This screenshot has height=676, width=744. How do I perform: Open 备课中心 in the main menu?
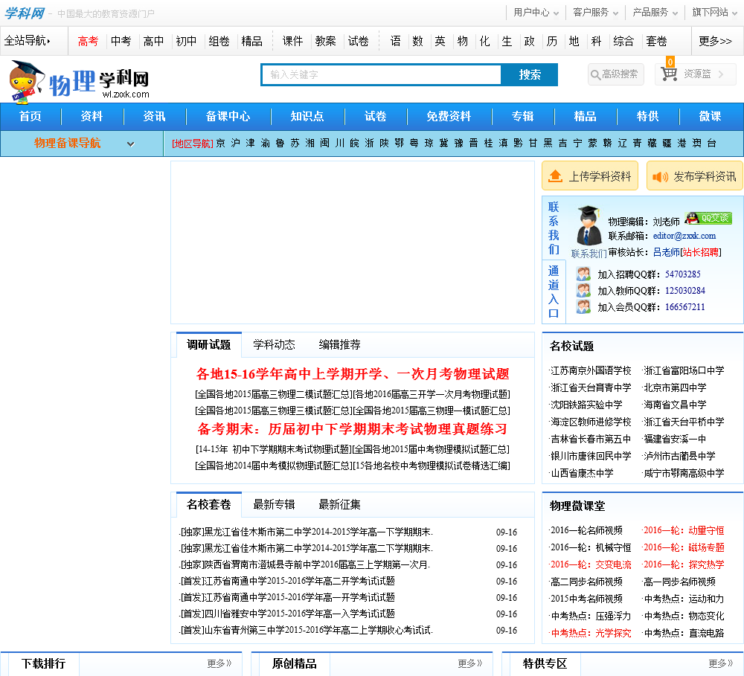click(228, 117)
